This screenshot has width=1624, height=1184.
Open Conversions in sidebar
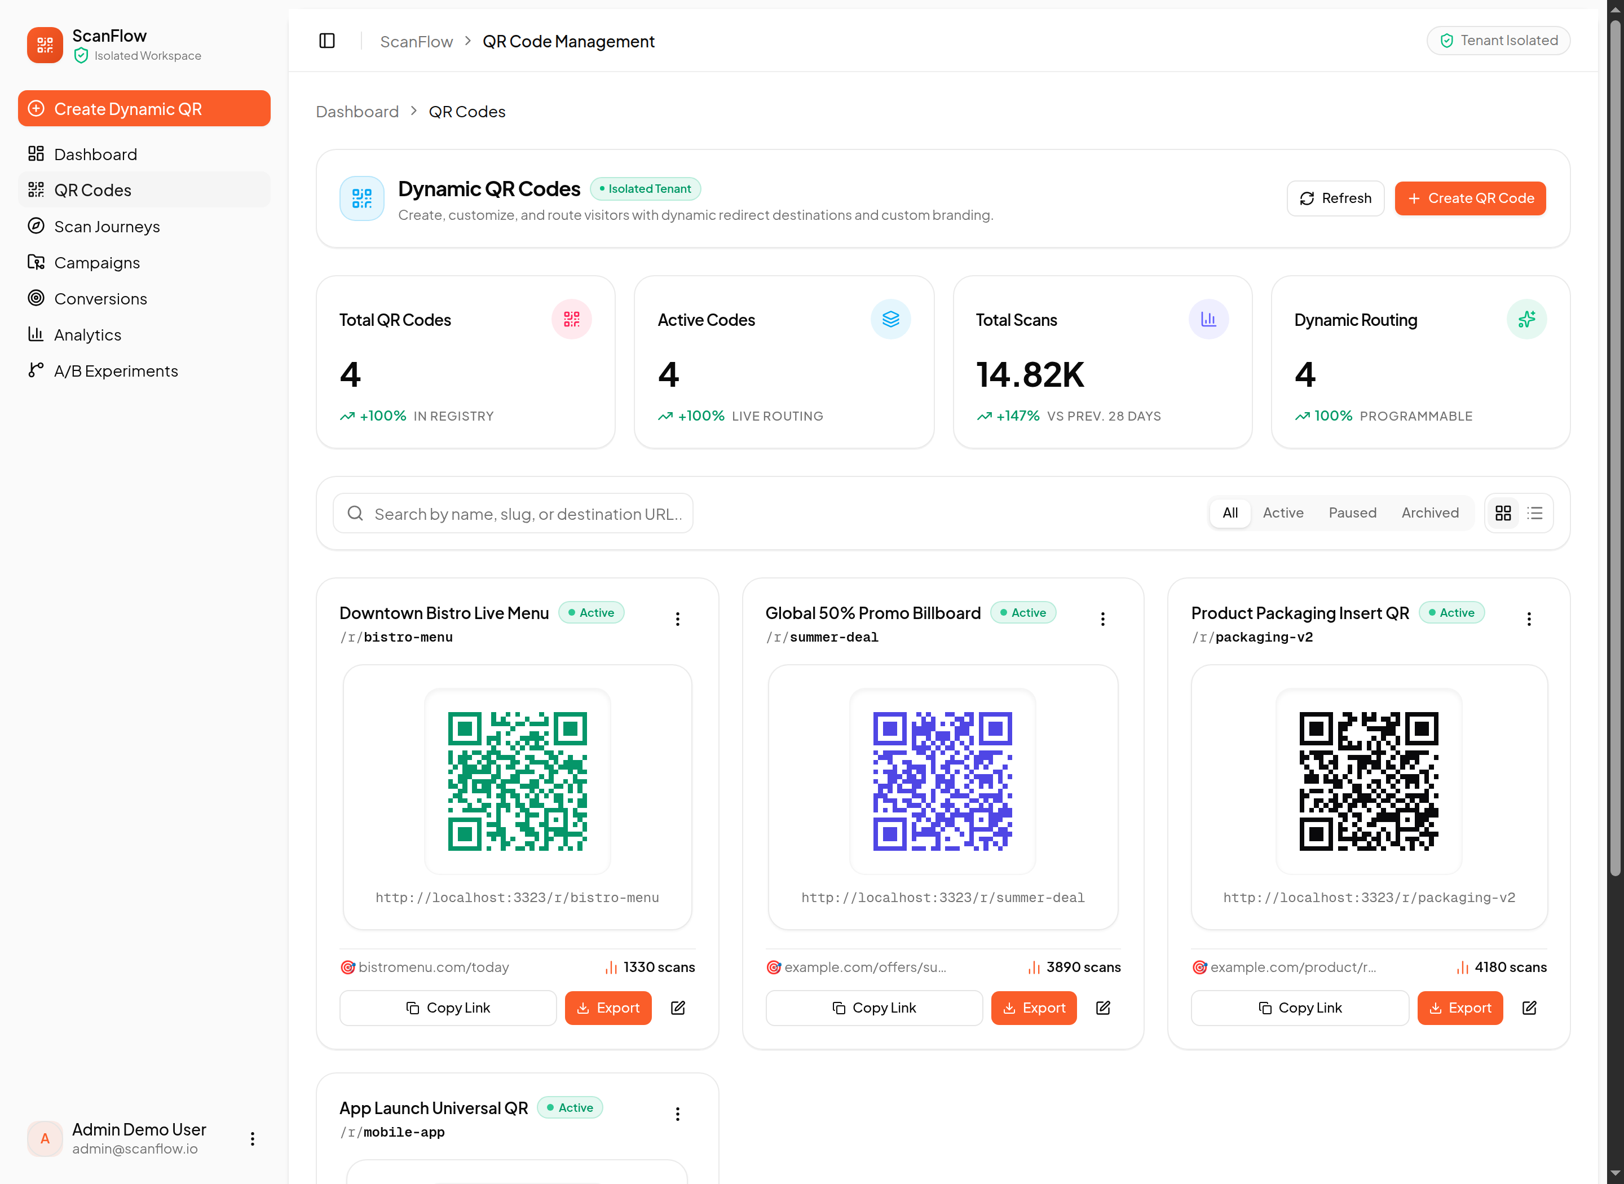pyautogui.click(x=144, y=298)
